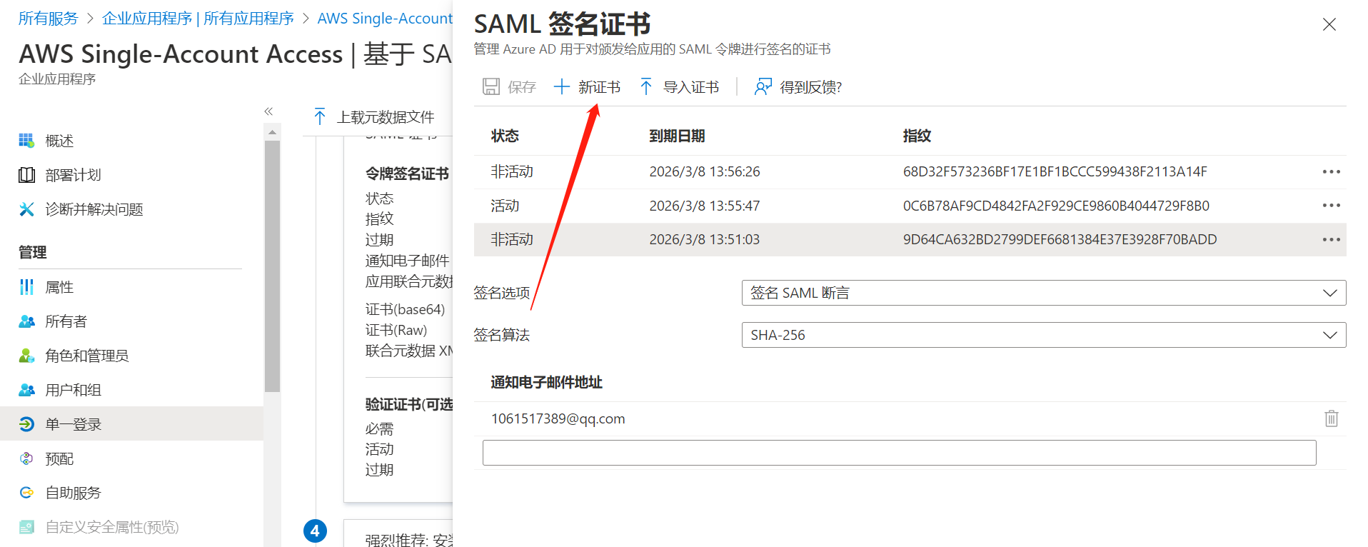Click the 用户和组 icon
Screen dimensions: 1368x547
click(26, 390)
